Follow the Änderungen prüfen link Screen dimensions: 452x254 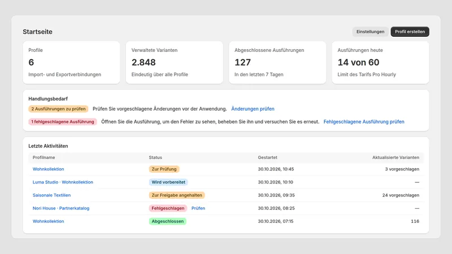(x=253, y=109)
